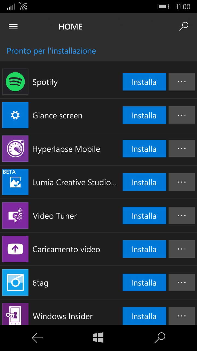Install Caricamento video
Image resolution: width=197 pixels, height=351 pixels.
coord(144,249)
